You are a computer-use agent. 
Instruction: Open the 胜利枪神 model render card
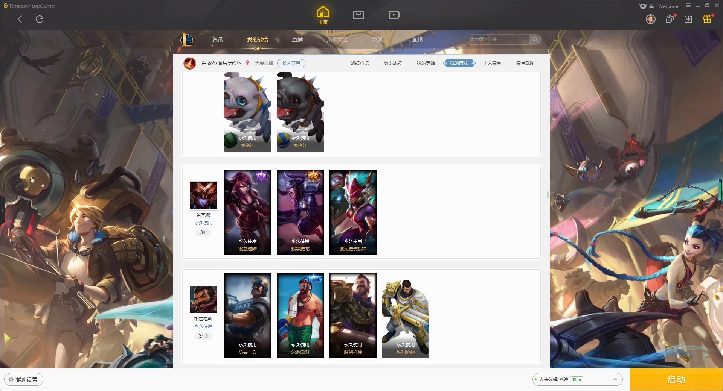406,315
